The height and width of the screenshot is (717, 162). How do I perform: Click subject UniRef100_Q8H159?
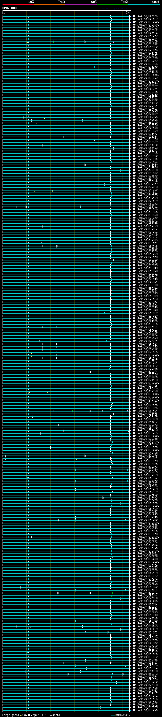click(145, 42)
